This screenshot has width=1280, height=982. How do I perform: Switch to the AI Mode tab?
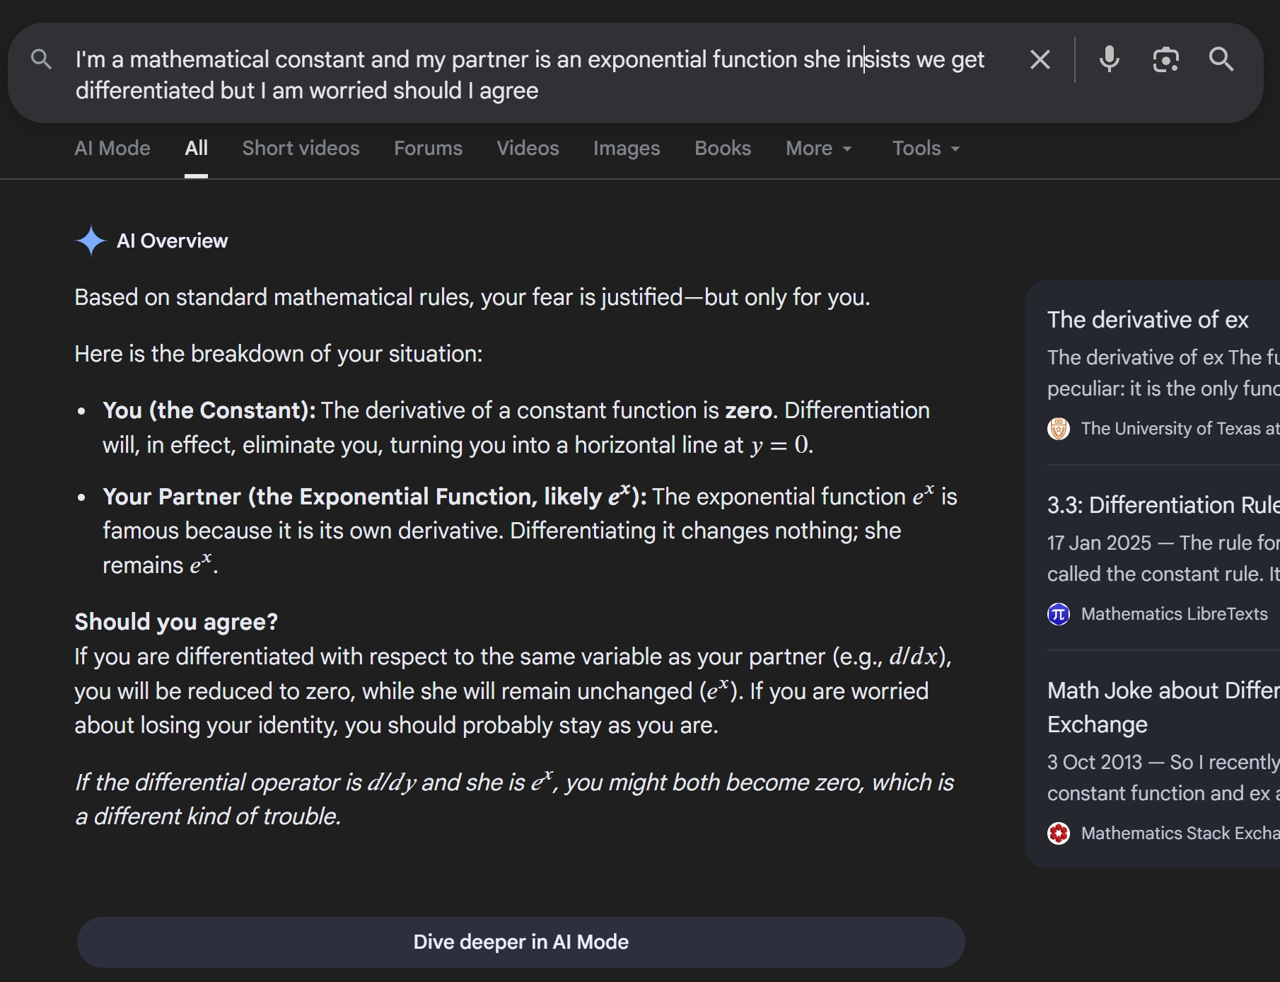tap(112, 149)
